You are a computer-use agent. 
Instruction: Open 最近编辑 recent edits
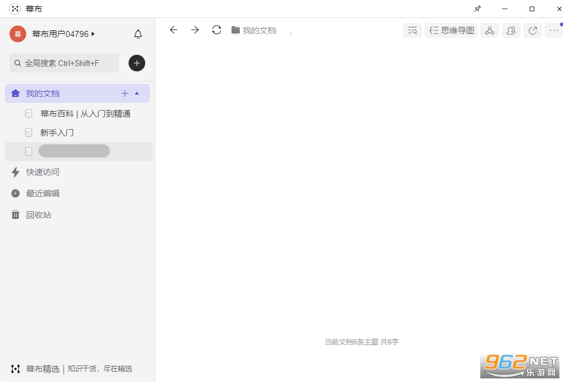[36, 193]
